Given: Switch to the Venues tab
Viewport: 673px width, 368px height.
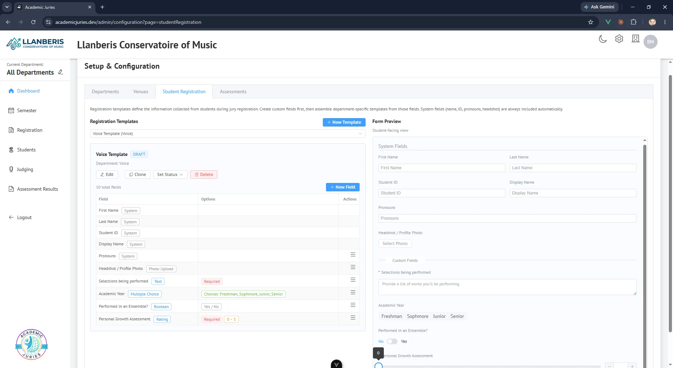Looking at the screenshot, I should click(x=141, y=91).
